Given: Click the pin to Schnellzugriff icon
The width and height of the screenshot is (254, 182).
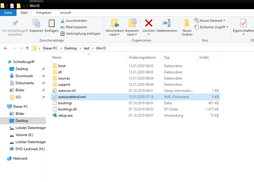Looking at the screenshot, I should click(15, 23).
